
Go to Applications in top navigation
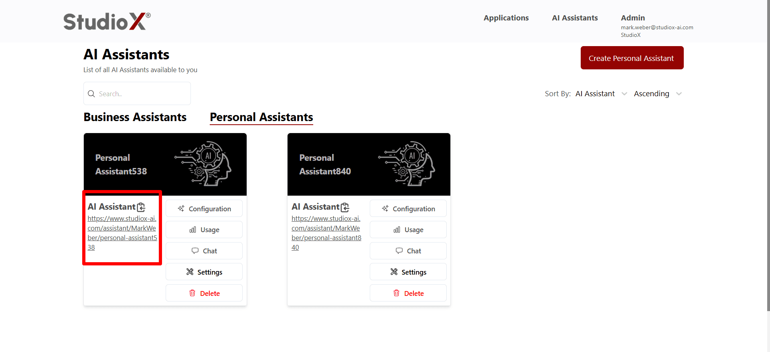506,18
